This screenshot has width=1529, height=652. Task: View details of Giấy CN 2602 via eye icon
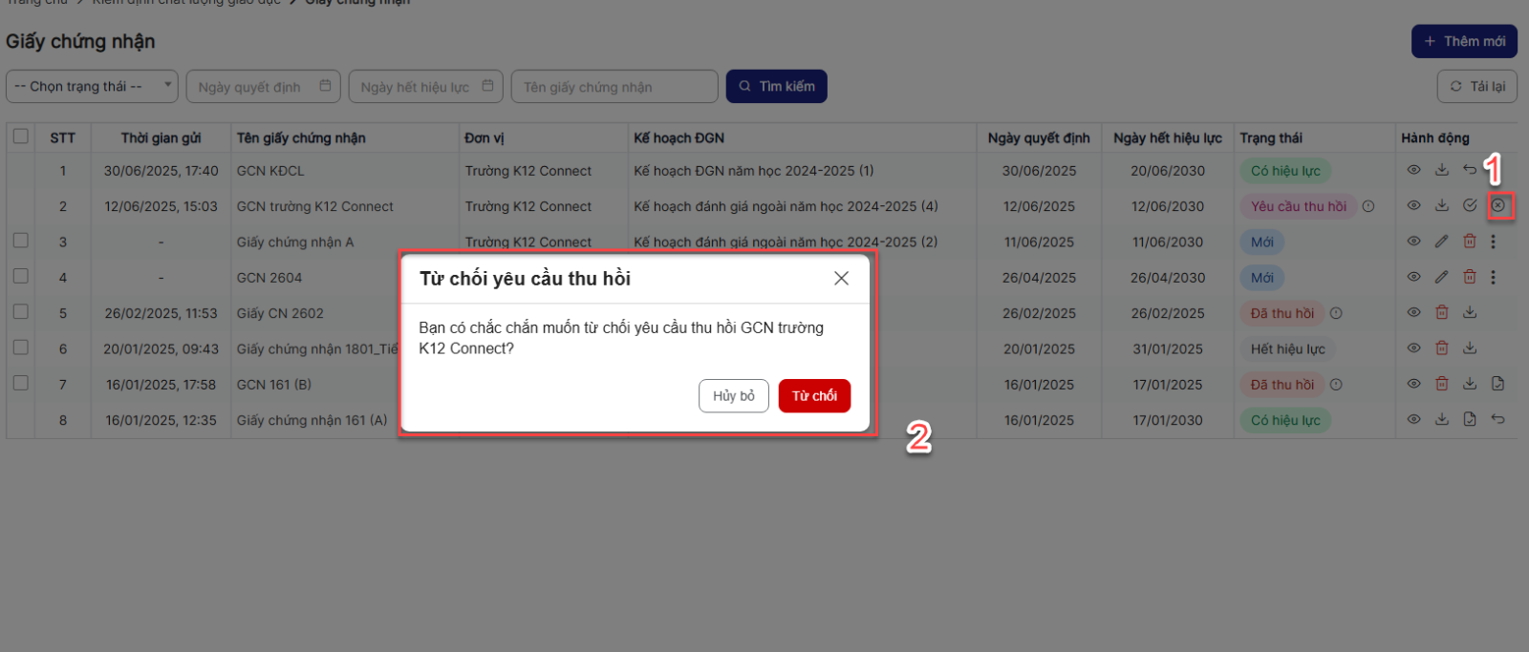[1413, 312]
